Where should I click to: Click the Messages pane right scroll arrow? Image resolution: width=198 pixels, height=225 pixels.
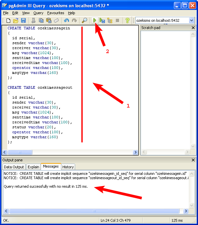pyautogui.click(x=186, y=211)
